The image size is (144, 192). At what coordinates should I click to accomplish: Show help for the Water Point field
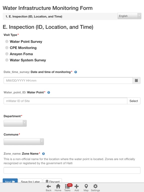[48, 92]
